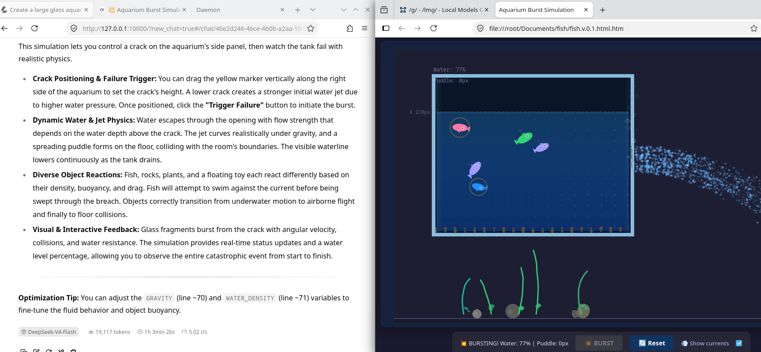The width and height of the screenshot is (761, 352).
Task: Copy the chat response with copy icon
Action: point(23,351)
